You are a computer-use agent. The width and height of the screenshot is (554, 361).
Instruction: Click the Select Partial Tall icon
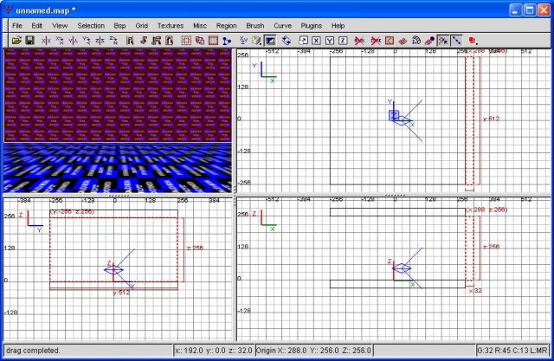point(157,41)
